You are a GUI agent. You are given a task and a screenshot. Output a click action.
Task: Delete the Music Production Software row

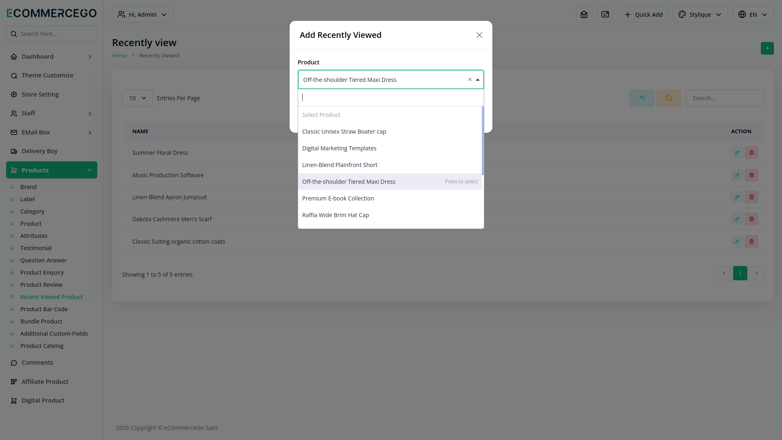[x=751, y=175]
